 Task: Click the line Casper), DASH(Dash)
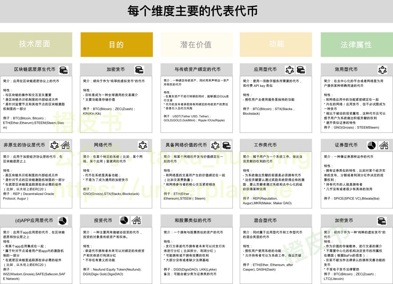click(259, 269)
